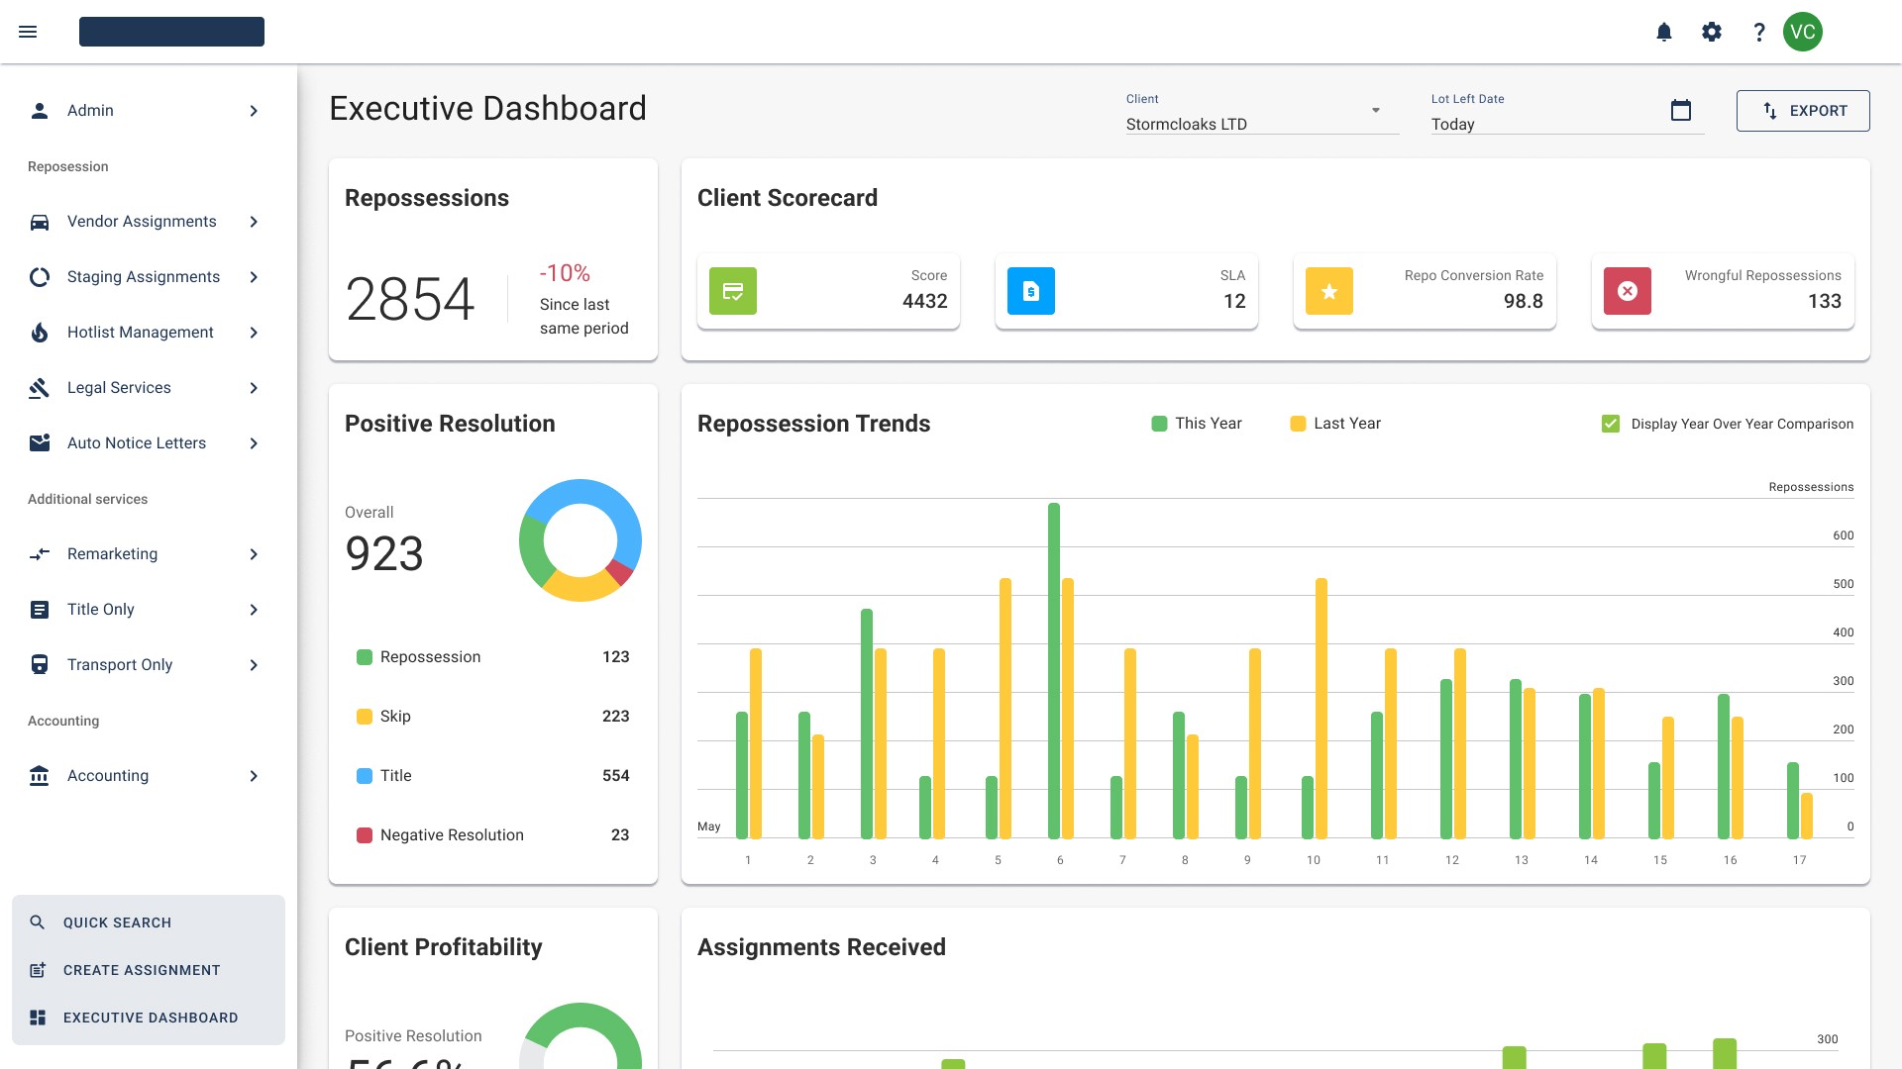
Task: Select Legal Services in the sidebar
Action: (119, 388)
